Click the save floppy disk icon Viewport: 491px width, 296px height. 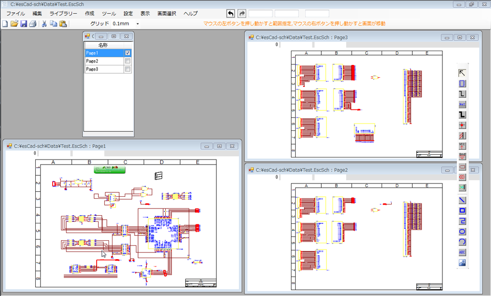[x=24, y=24]
